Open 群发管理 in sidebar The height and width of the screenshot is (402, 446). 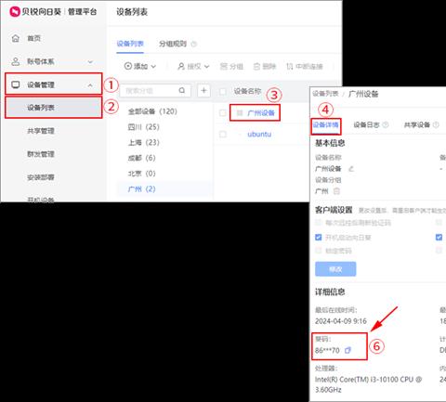pos(41,154)
